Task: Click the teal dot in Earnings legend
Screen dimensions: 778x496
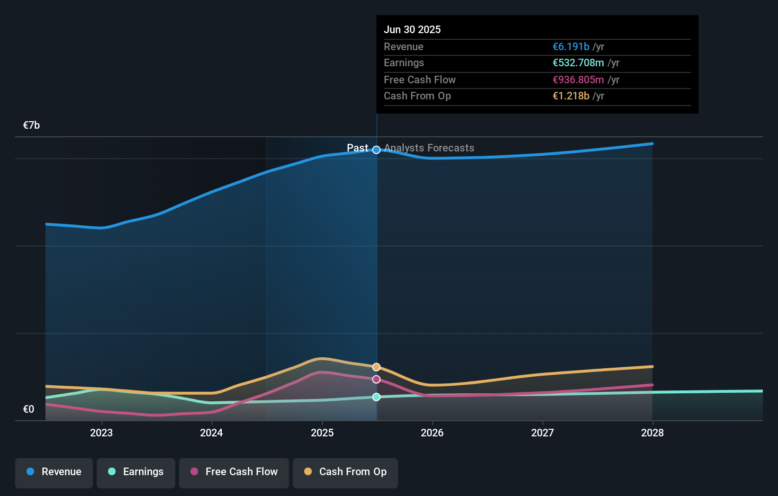Action: pos(112,472)
